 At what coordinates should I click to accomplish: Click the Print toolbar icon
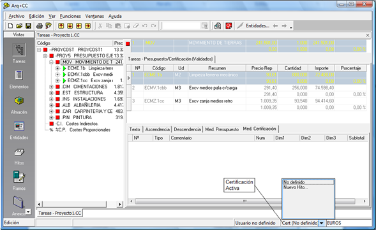[40, 25]
